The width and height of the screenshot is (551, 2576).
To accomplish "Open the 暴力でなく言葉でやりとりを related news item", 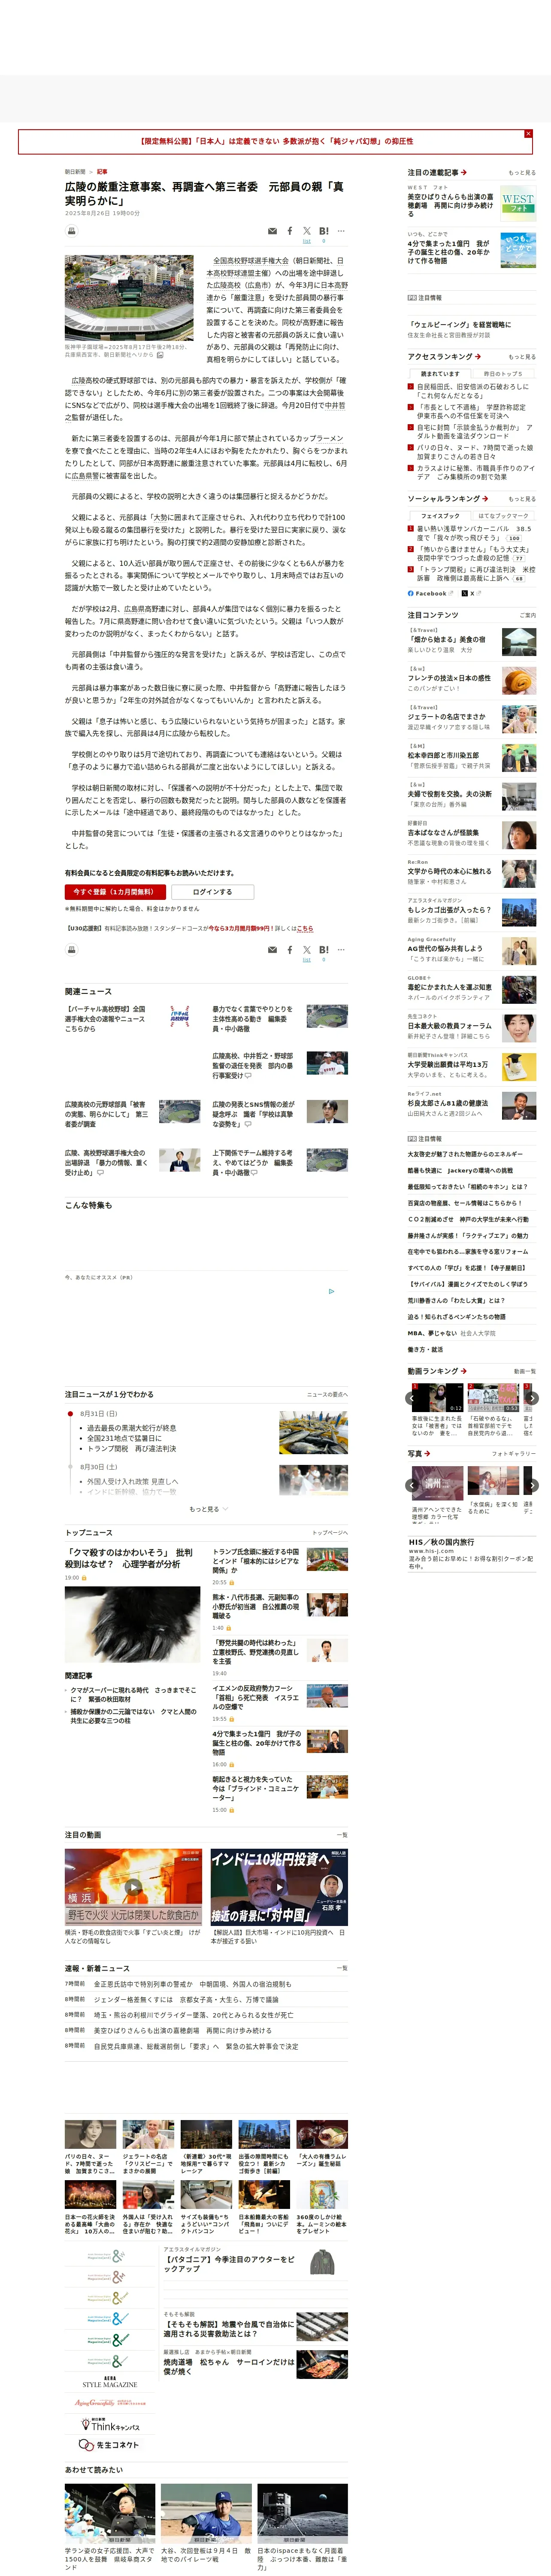I will [253, 1019].
